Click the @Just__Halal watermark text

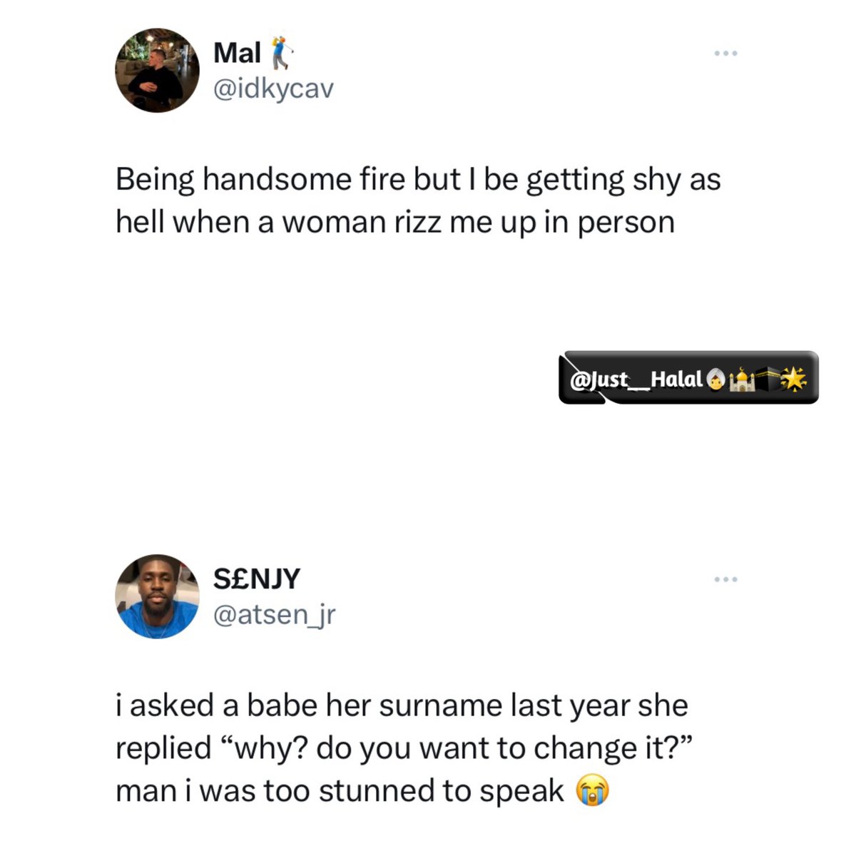636,379
